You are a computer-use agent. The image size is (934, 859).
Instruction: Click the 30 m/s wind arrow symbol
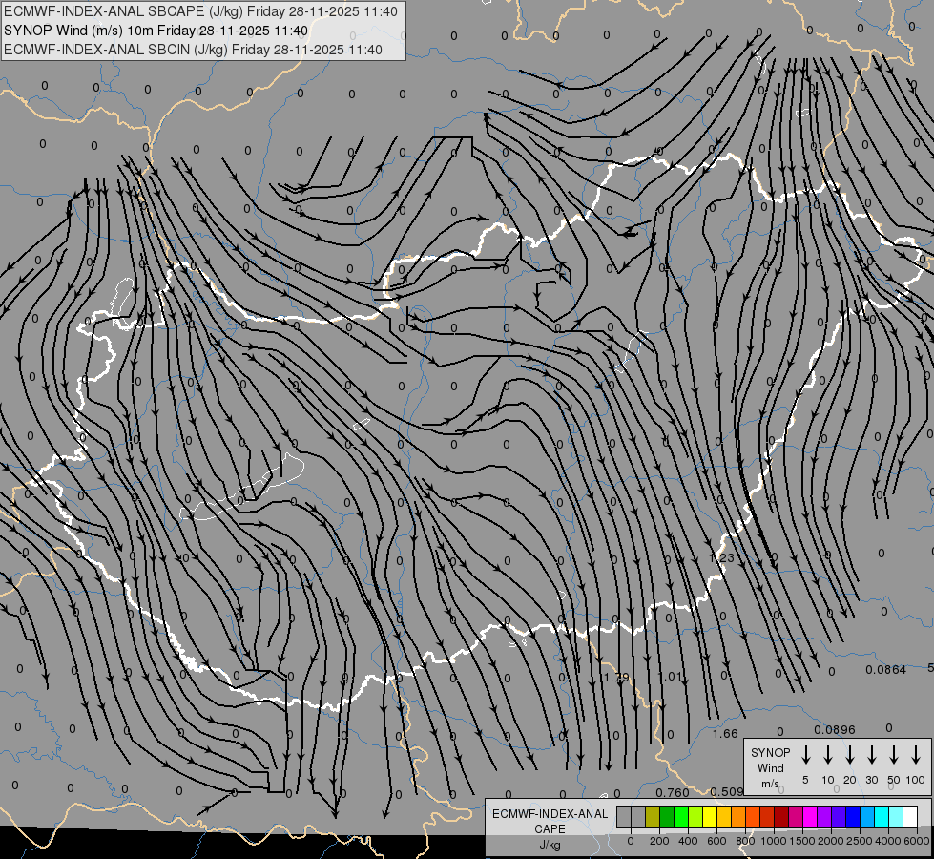pos(871,754)
